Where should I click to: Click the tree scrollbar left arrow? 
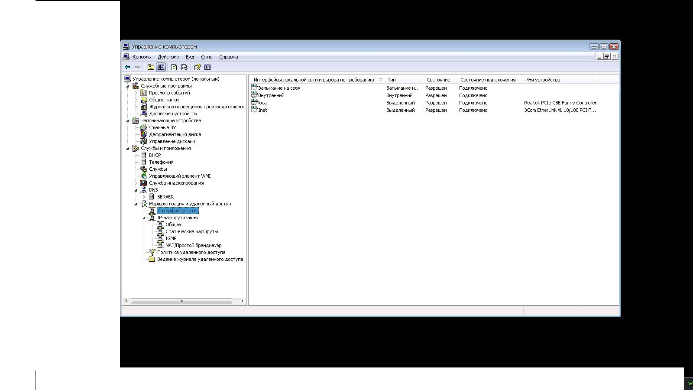[126, 301]
